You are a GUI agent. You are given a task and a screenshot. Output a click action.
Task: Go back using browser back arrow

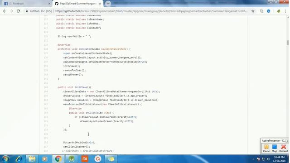click(5, 11)
